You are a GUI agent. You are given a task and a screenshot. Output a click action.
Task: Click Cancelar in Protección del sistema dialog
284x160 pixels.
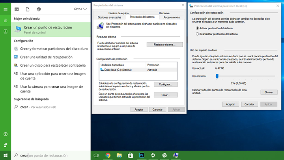pyautogui.click(x=249, y=104)
